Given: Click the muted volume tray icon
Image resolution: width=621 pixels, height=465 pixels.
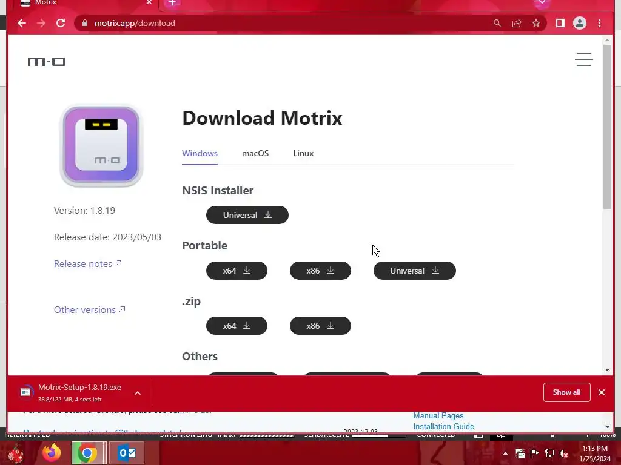Looking at the screenshot, I should click(x=564, y=453).
